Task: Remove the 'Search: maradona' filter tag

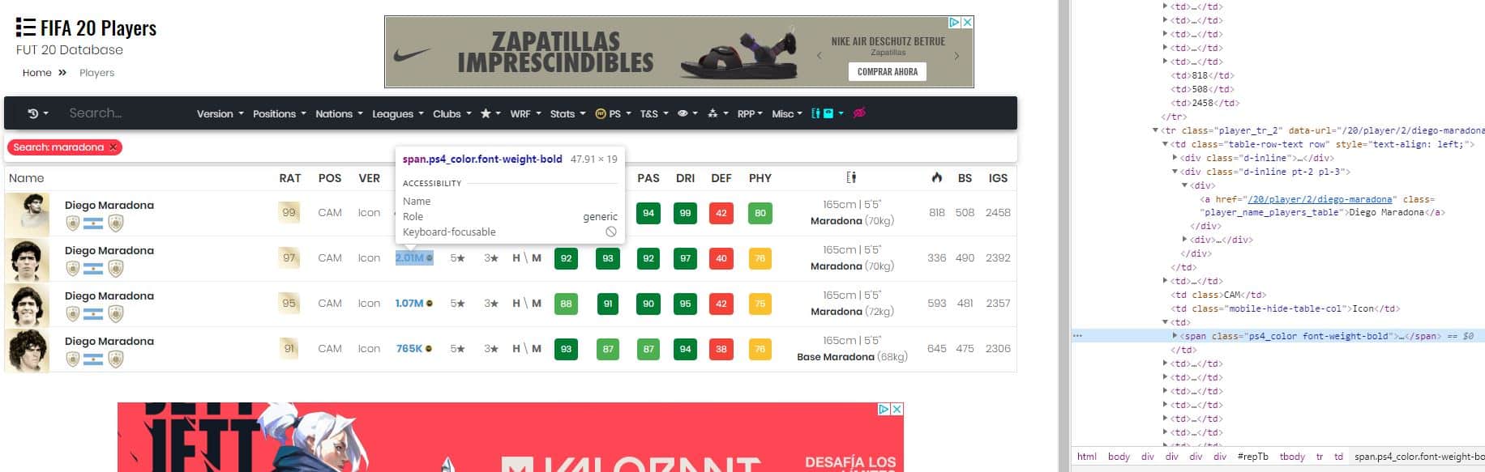Action: click(x=113, y=147)
